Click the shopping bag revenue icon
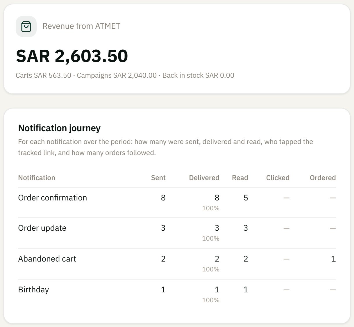This screenshot has width=354, height=327. 26,26
